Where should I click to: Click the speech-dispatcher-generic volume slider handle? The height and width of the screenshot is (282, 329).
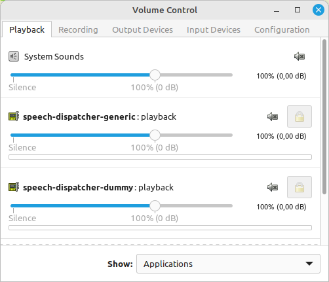[155, 135]
